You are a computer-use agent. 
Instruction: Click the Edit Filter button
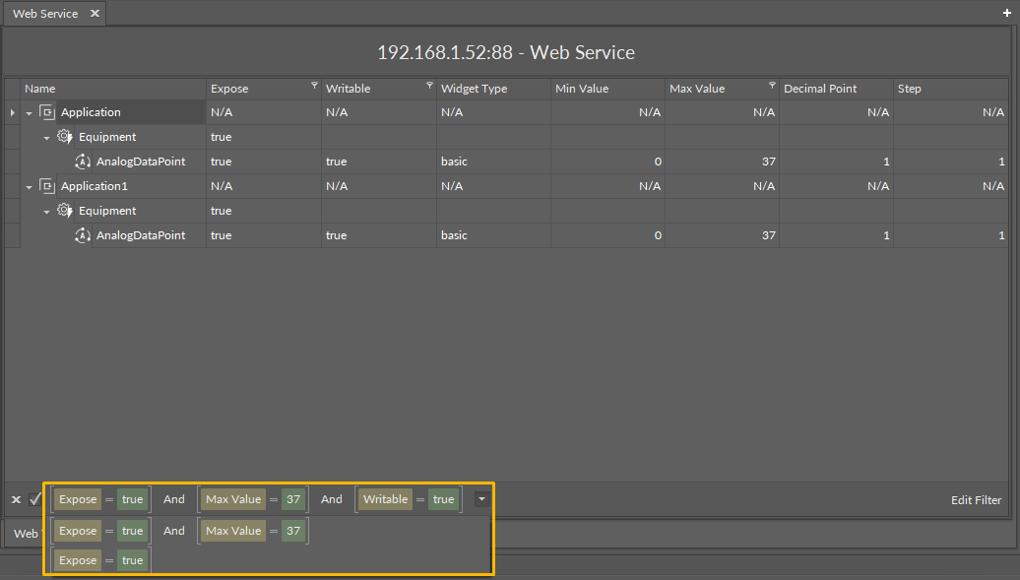coord(976,500)
